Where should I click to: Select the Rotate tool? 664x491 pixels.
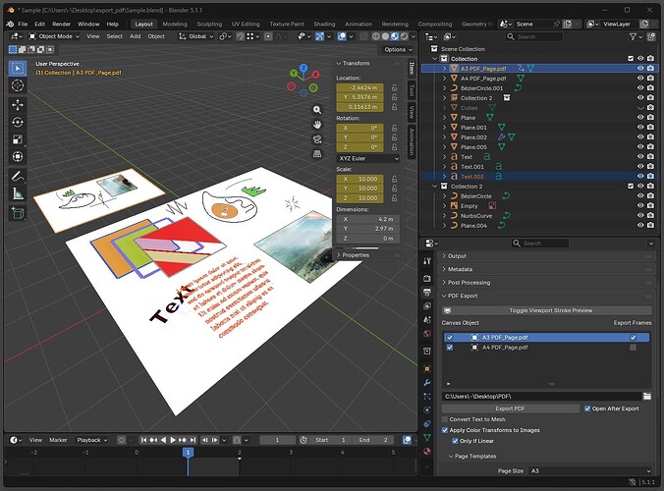pyautogui.click(x=18, y=122)
